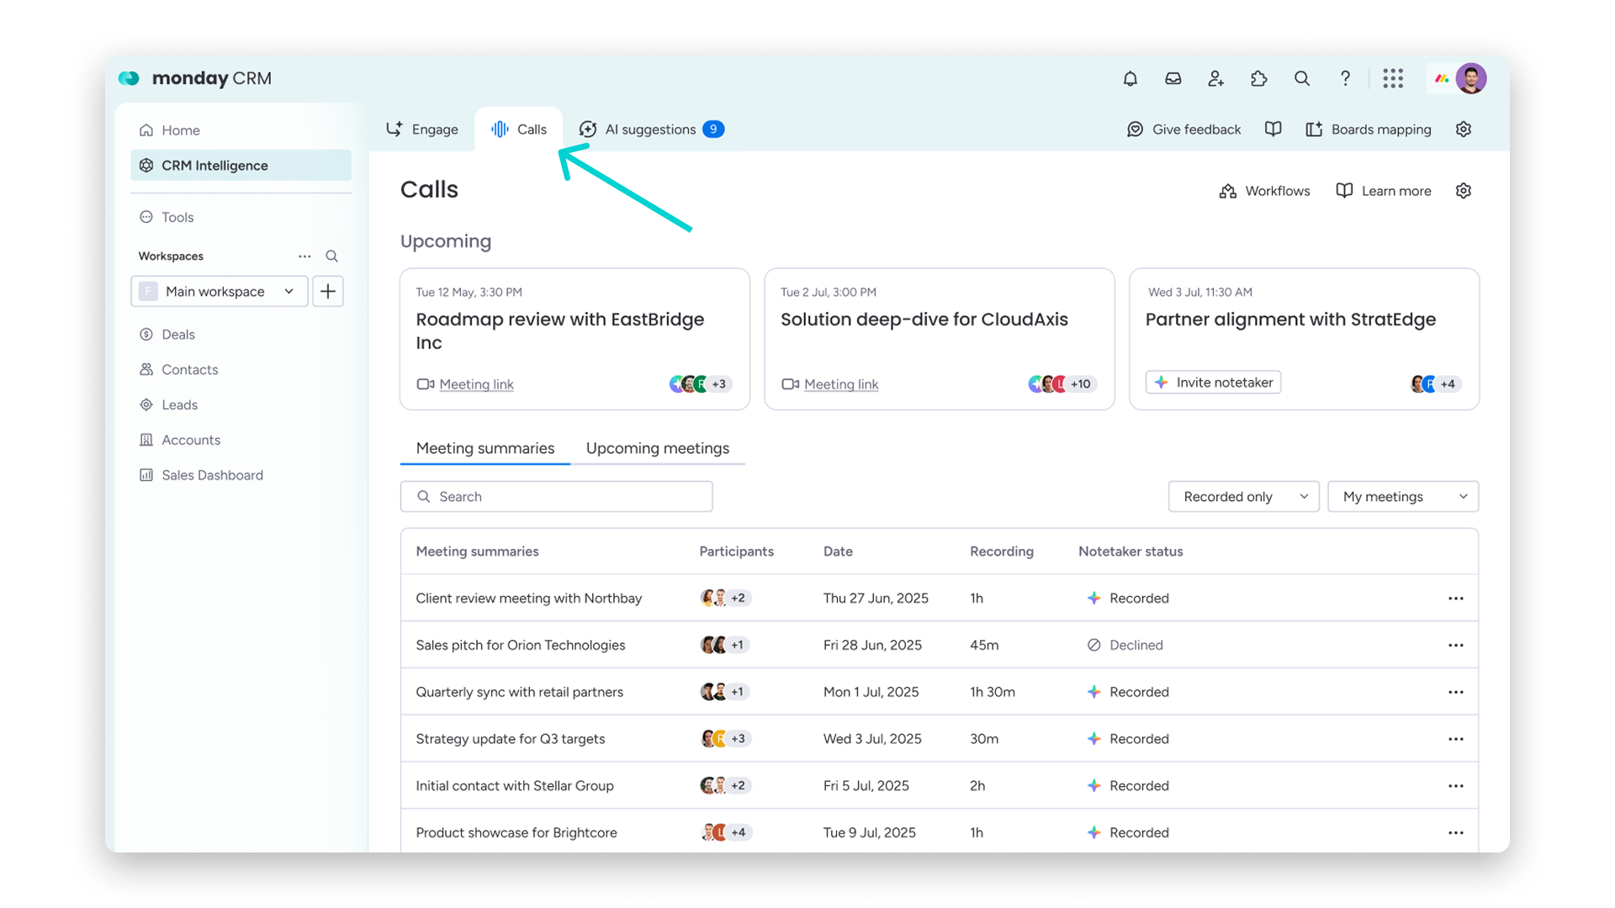
Task: Select the Meeting summaries tab
Action: [485, 448]
